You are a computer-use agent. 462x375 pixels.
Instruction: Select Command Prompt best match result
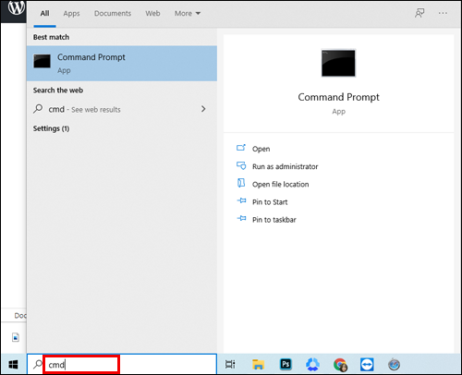point(122,64)
